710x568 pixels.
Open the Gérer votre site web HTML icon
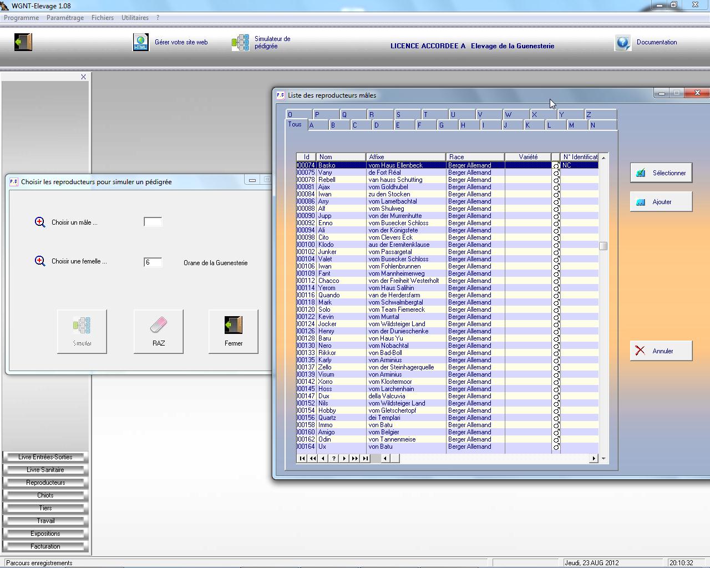tap(140, 42)
